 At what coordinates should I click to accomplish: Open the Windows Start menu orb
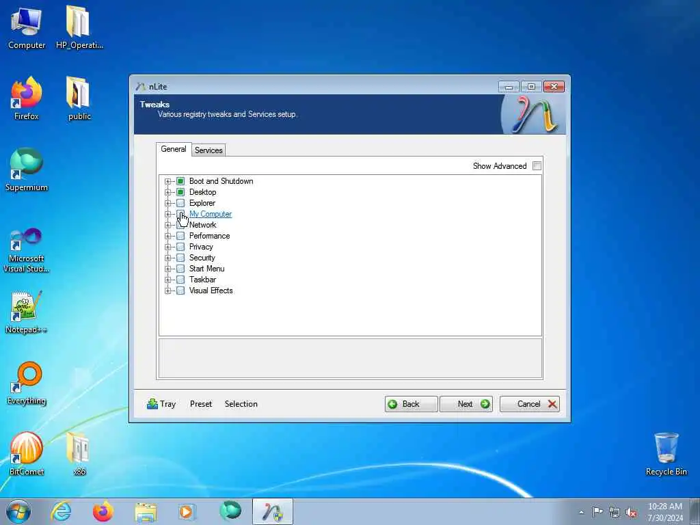pos(18,511)
